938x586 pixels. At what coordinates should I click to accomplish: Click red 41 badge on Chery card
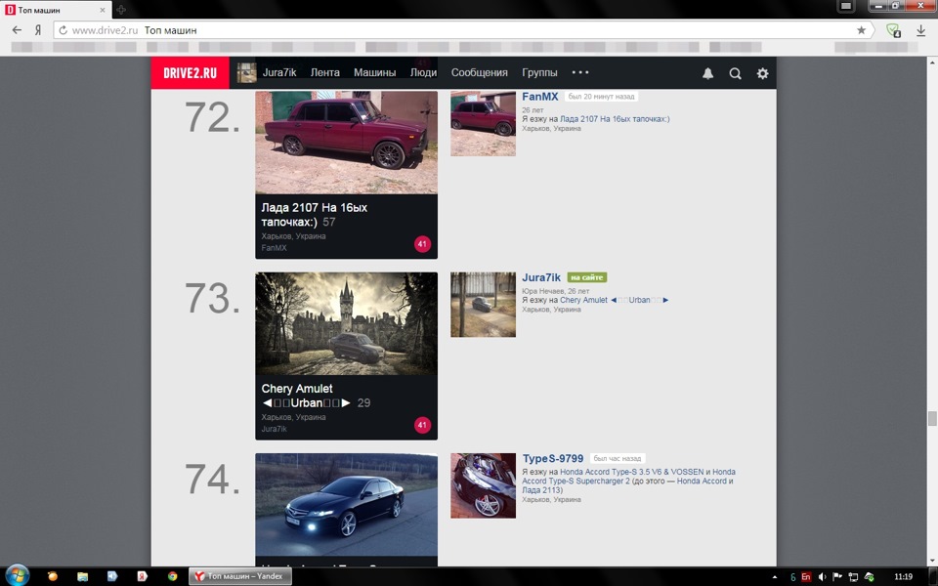(x=422, y=425)
